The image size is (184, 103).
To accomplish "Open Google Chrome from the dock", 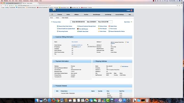I will (58, 100).
